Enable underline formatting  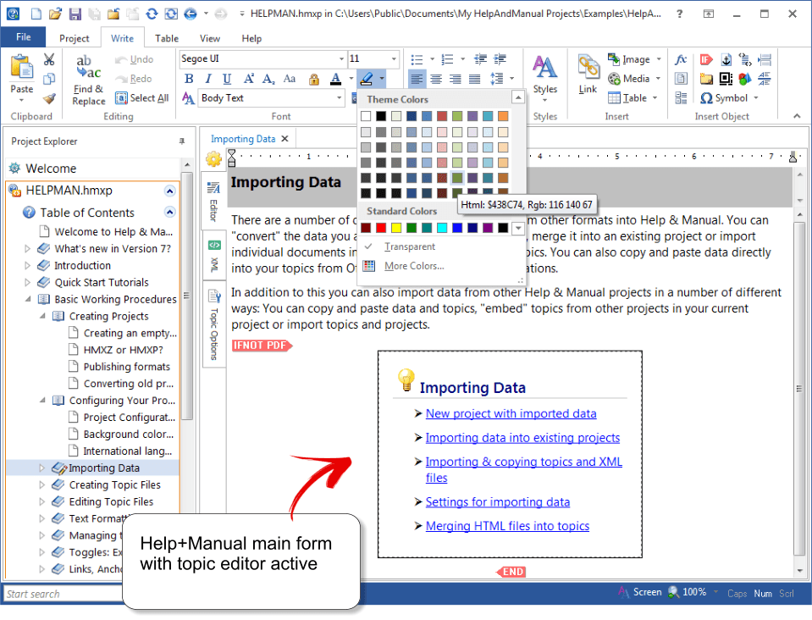227,78
